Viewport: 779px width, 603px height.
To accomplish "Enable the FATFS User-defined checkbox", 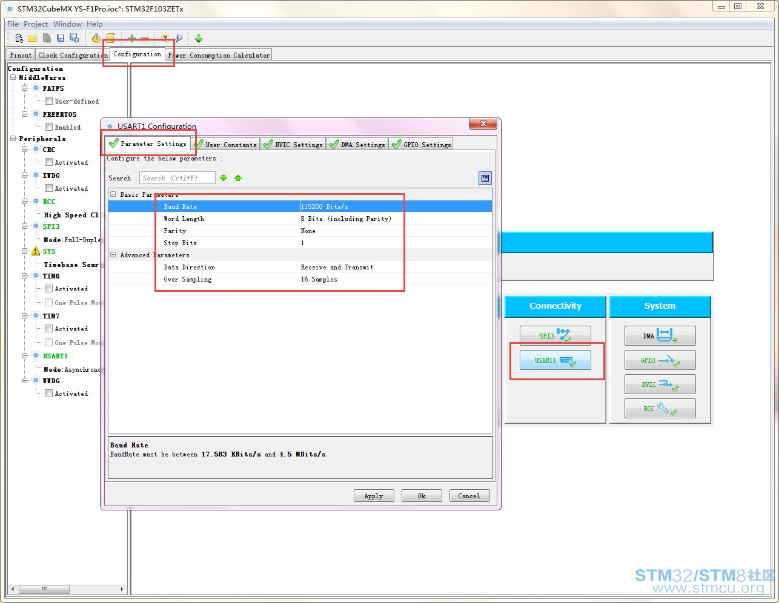I will 48,101.
